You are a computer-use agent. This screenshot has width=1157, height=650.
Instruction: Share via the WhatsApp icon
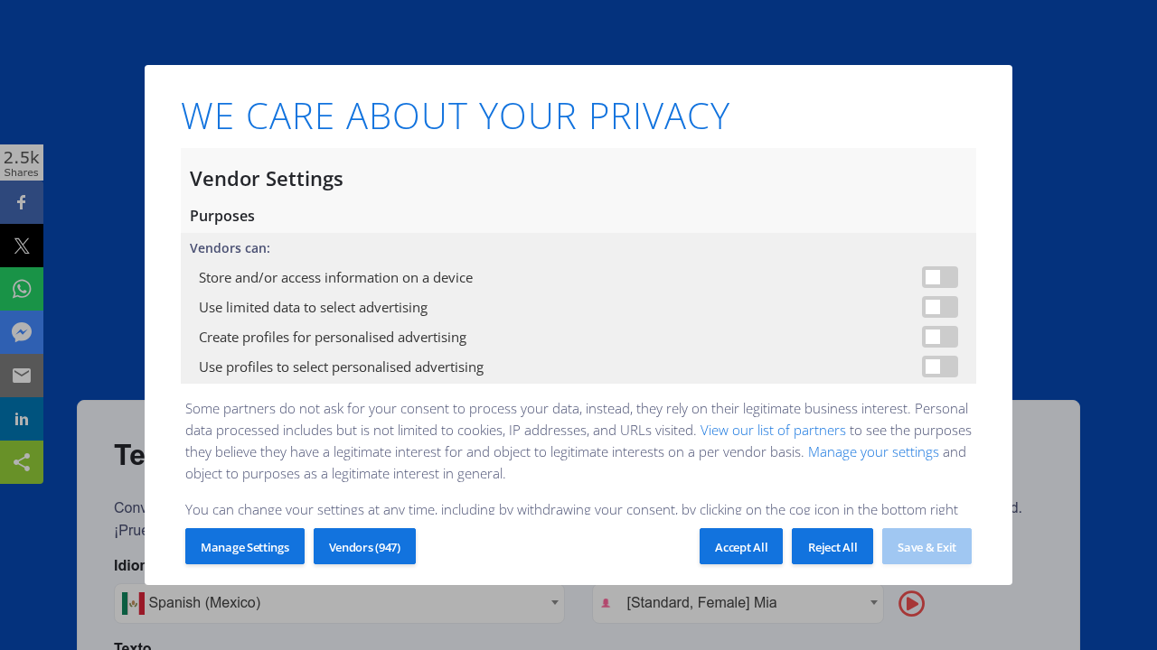[22, 289]
